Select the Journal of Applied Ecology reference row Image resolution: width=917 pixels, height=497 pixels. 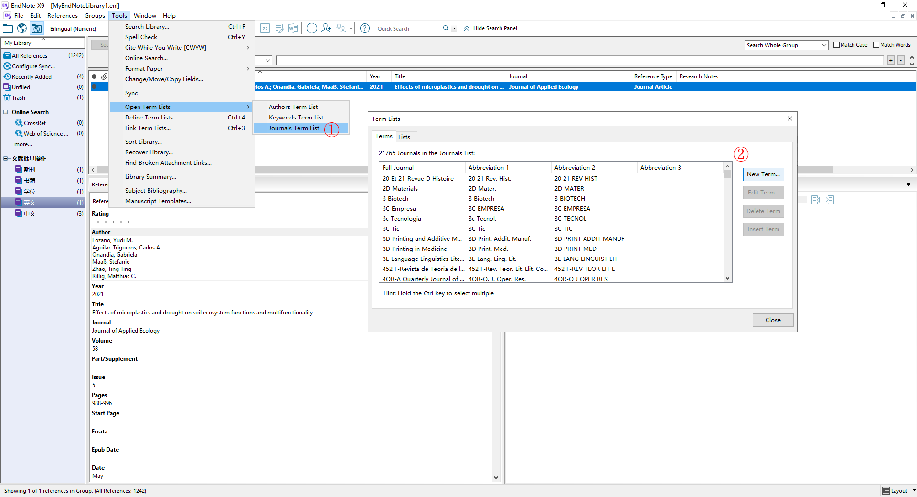(502, 87)
